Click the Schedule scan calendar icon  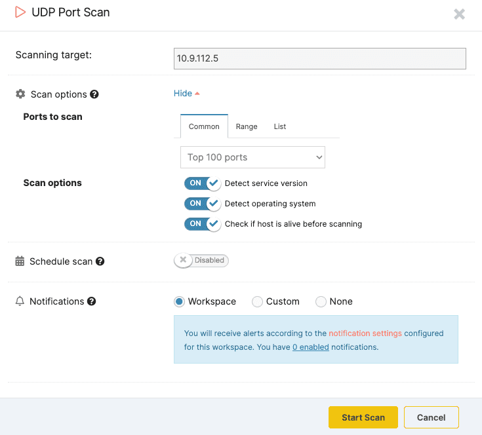pyautogui.click(x=20, y=261)
